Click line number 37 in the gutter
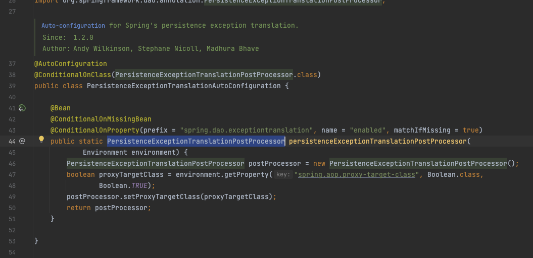This screenshot has width=533, height=258. coord(12,63)
